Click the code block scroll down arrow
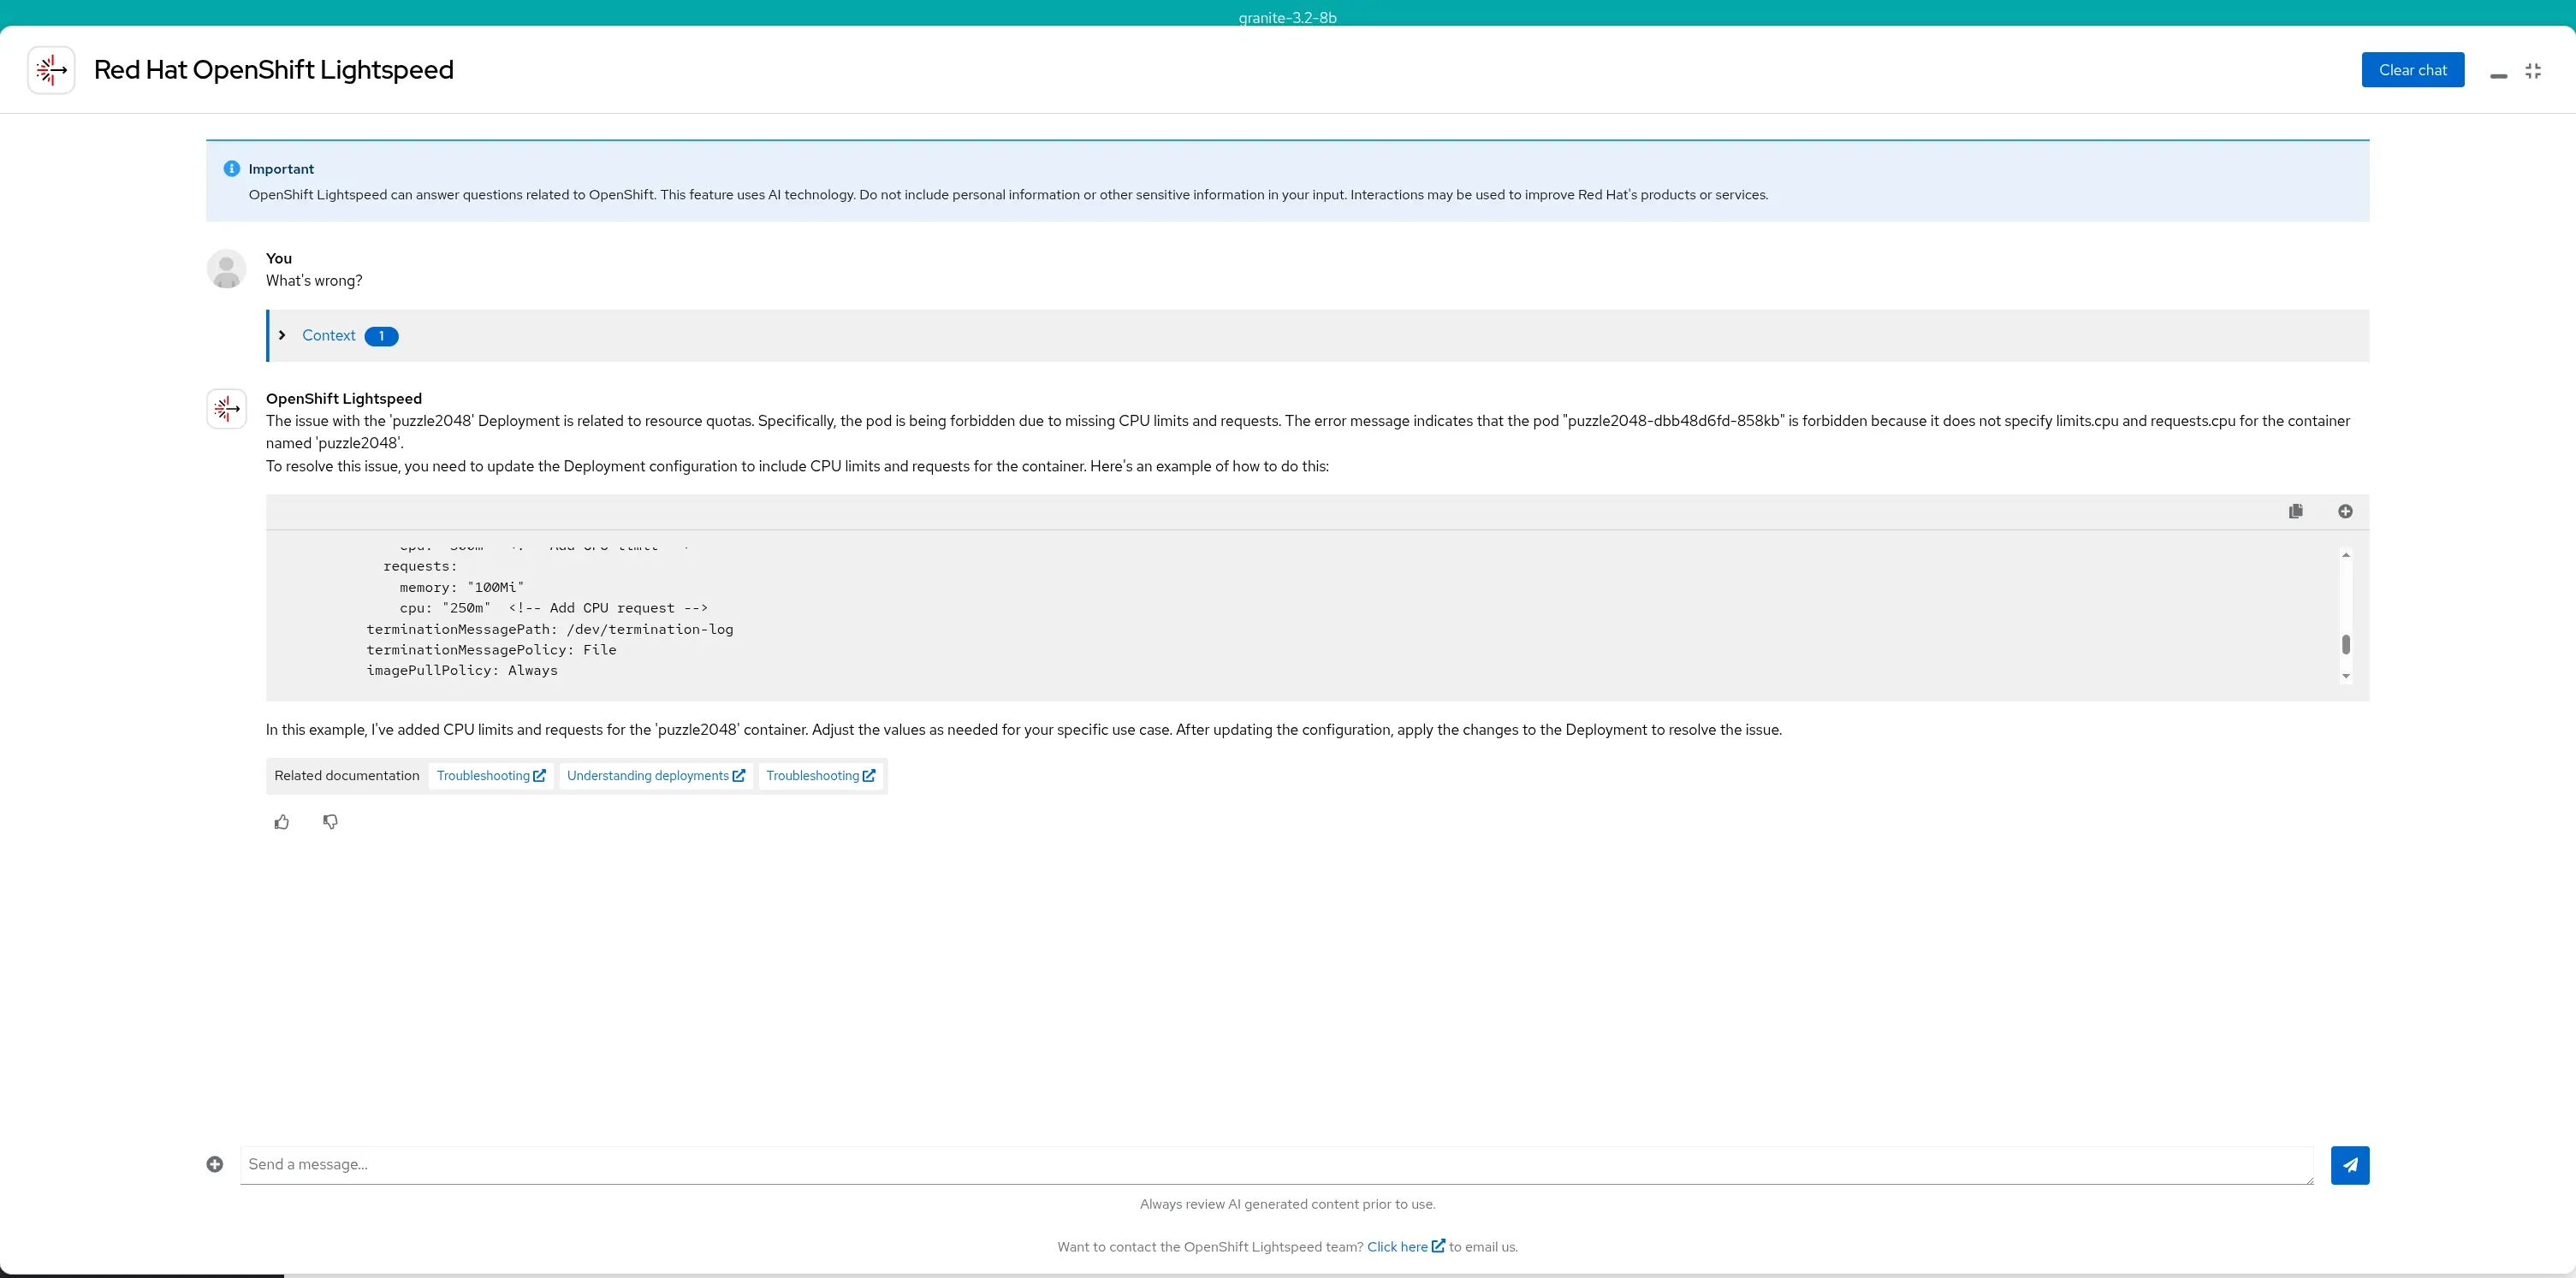2576x1278 pixels. pyautogui.click(x=2345, y=677)
